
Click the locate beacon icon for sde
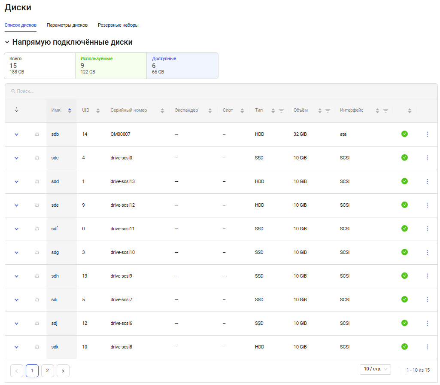pos(37,205)
